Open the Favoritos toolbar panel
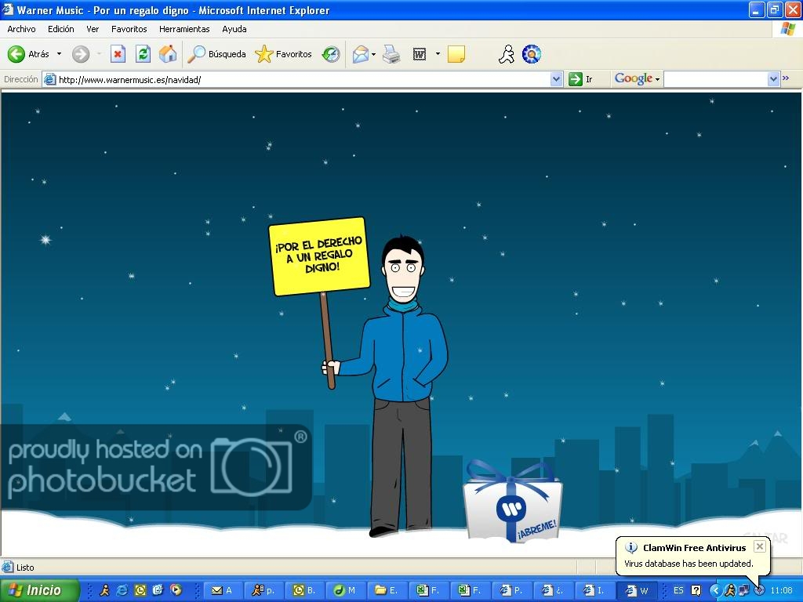This screenshot has height=602, width=803. [284, 54]
